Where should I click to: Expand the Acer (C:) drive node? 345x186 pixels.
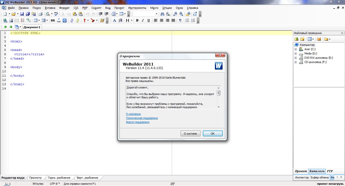pyautogui.click(x=295, y=49)
